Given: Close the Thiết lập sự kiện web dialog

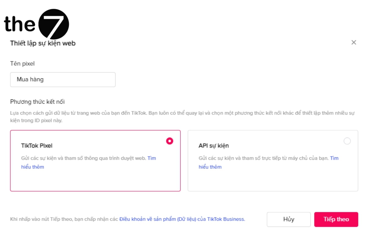Looking at the screenshot, I should 354,42.
